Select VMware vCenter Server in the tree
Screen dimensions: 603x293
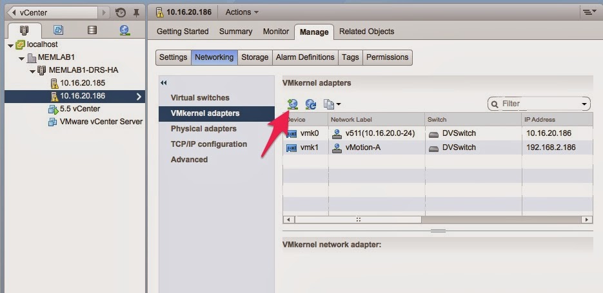coord(101,122)
